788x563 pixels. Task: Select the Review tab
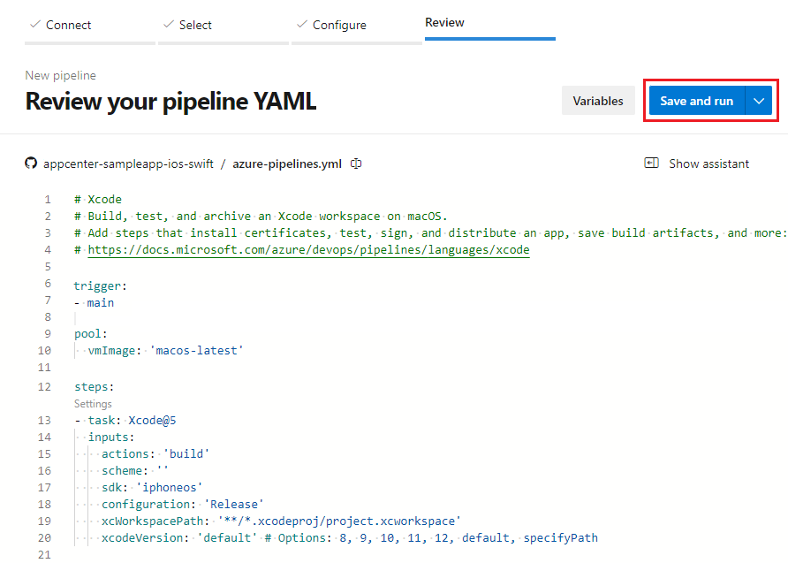click(x=444, y=22)
